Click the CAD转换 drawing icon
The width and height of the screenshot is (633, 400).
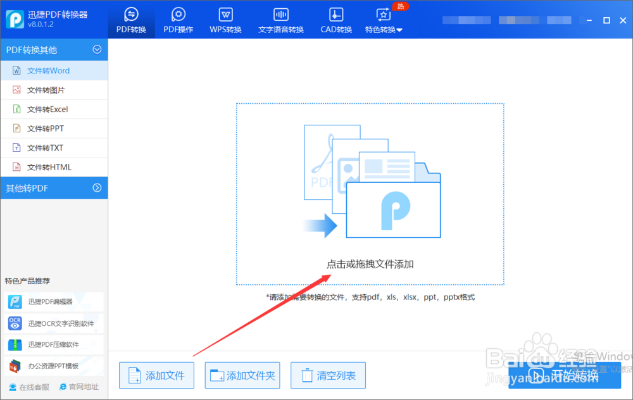(x=336, y=15)
